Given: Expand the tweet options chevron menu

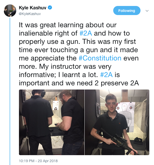Looking at the screenshot, I should [x=147, y=11].
